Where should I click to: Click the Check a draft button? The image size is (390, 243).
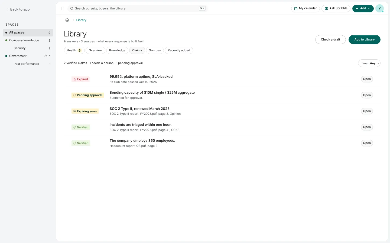[x=330, y=39]
